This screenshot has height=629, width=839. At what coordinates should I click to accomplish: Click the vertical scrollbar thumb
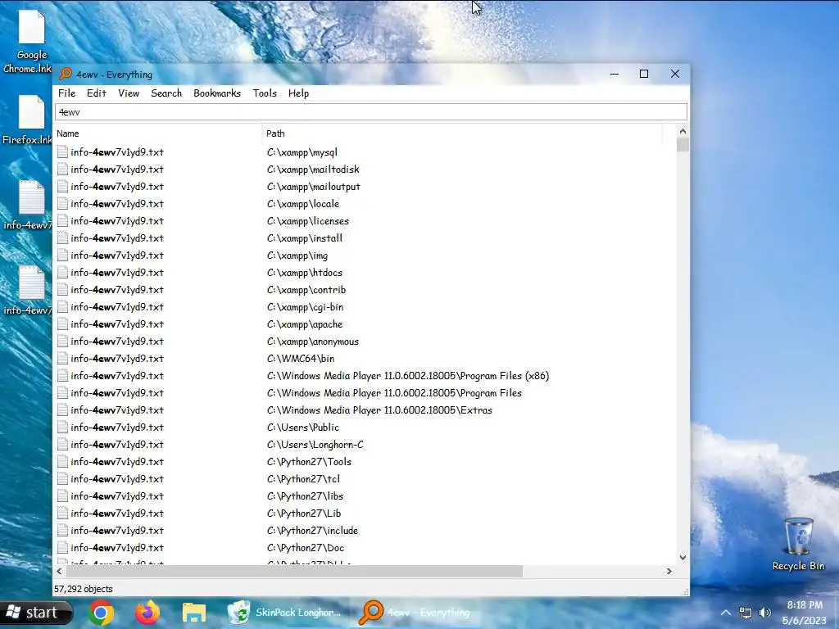click(683, 144)
